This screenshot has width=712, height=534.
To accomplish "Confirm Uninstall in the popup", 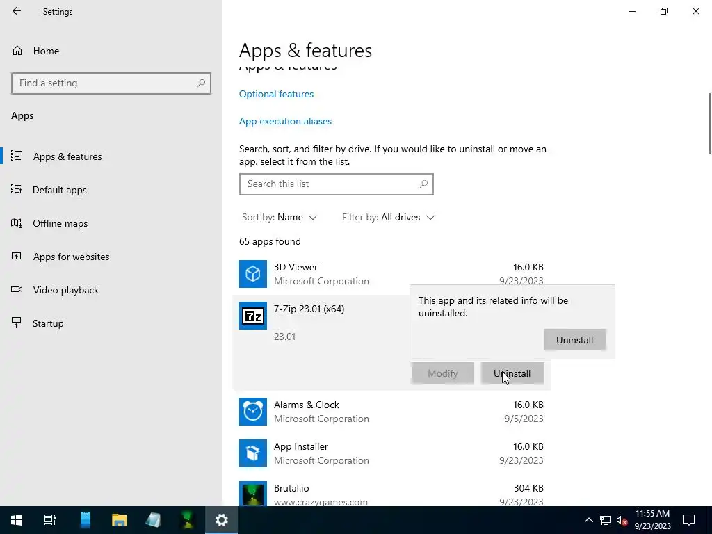I will (x=574, y=340).
